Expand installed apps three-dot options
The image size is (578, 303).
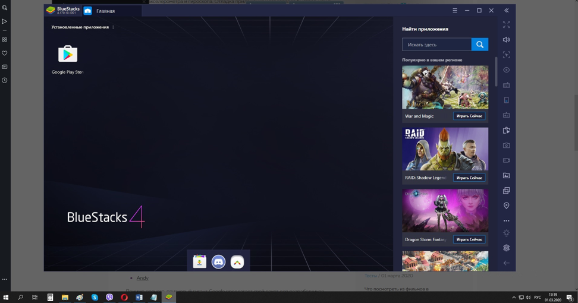click(x=113, y=27)
